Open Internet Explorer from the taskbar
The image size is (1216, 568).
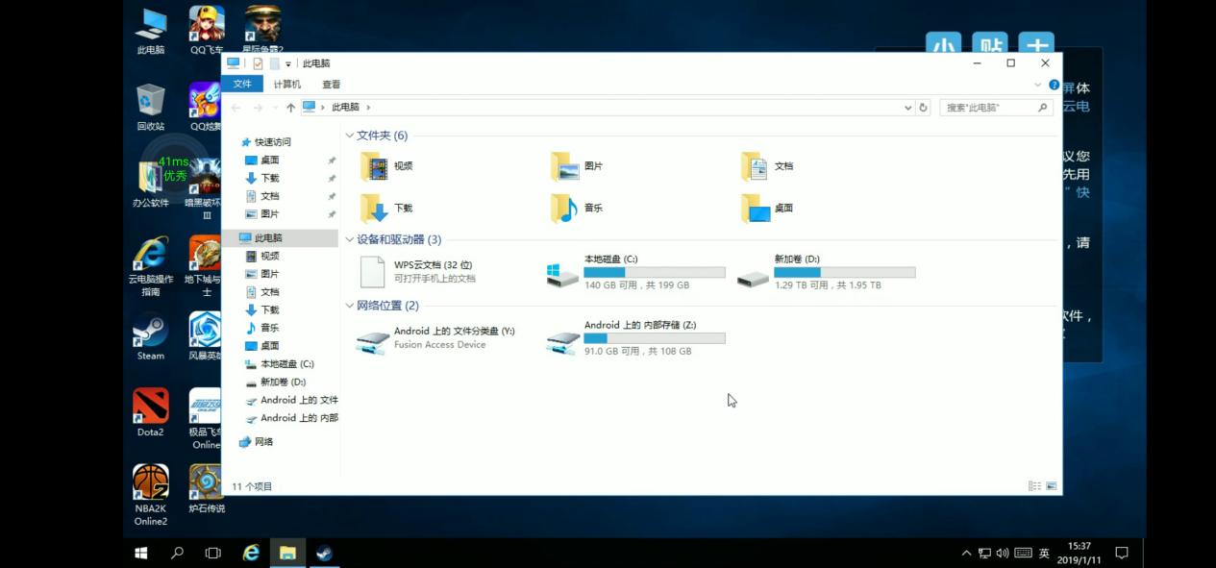251,553
